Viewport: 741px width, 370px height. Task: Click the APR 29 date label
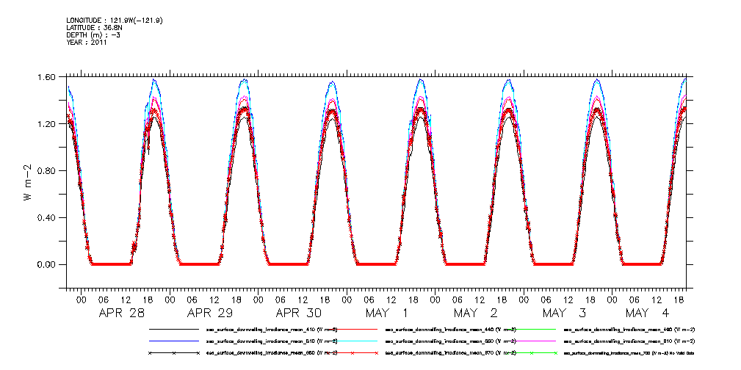coord(210,313)
